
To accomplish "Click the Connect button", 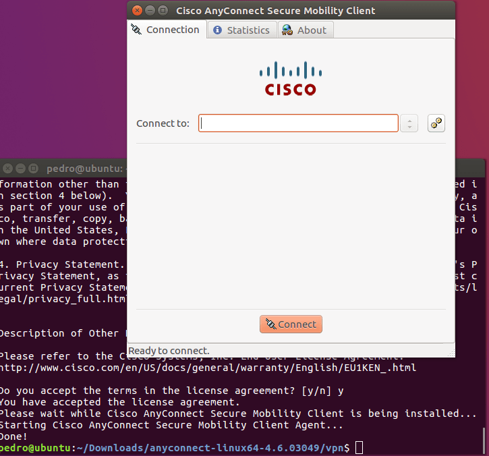I will pyautogui.click(x=291, y=324).
